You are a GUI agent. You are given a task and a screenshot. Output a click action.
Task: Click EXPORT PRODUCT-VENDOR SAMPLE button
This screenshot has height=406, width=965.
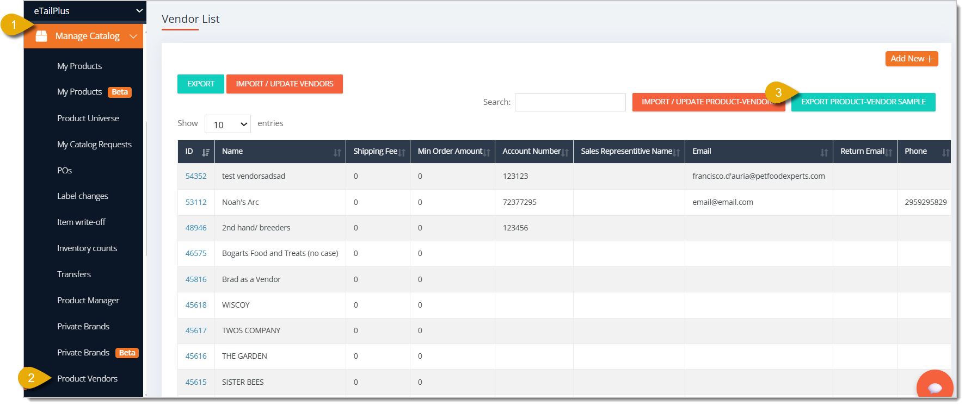[x=863, y=102]
